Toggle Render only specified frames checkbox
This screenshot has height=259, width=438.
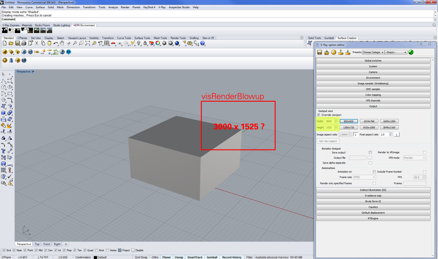374,183
